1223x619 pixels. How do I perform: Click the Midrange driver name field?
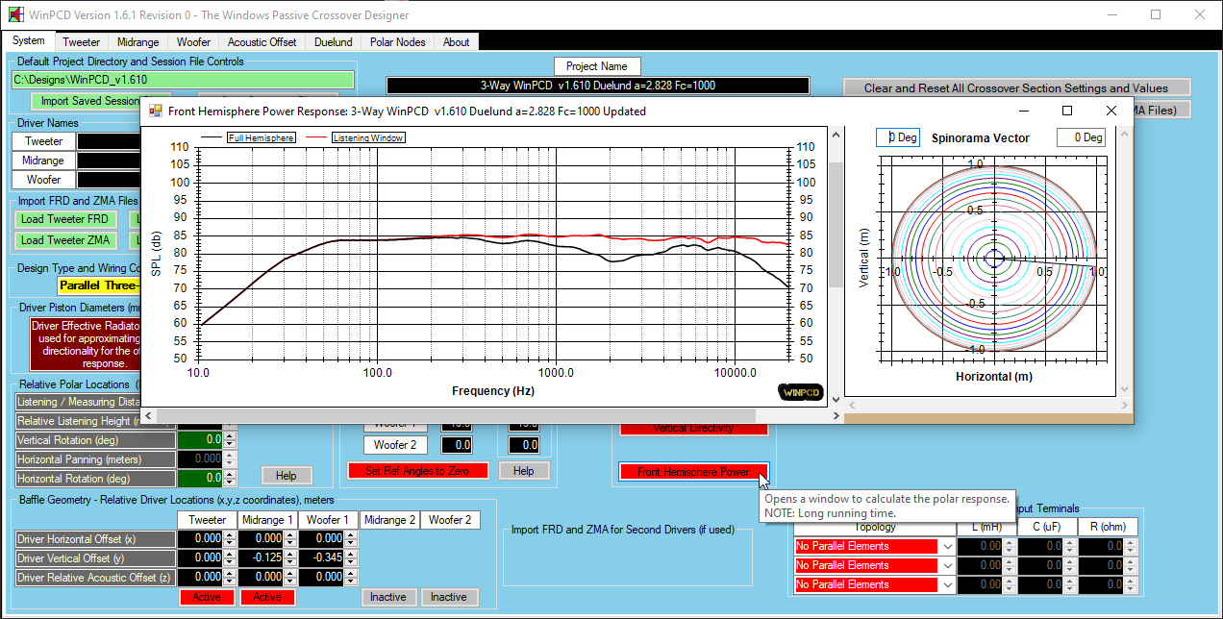[x=110, y=161]
